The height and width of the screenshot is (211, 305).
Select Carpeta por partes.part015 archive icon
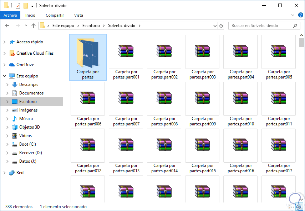click(202, 145)
